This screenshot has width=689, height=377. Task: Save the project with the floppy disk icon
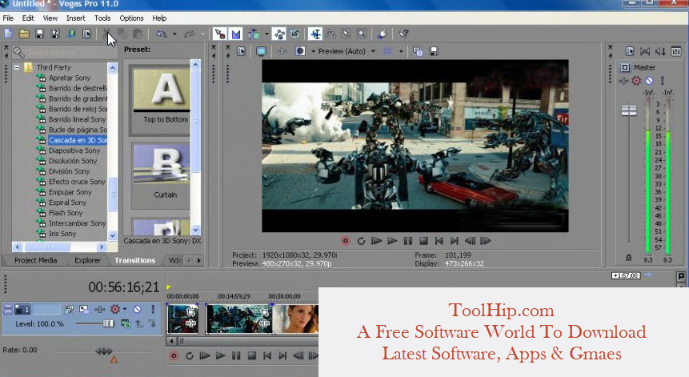[x=39, y=34]
